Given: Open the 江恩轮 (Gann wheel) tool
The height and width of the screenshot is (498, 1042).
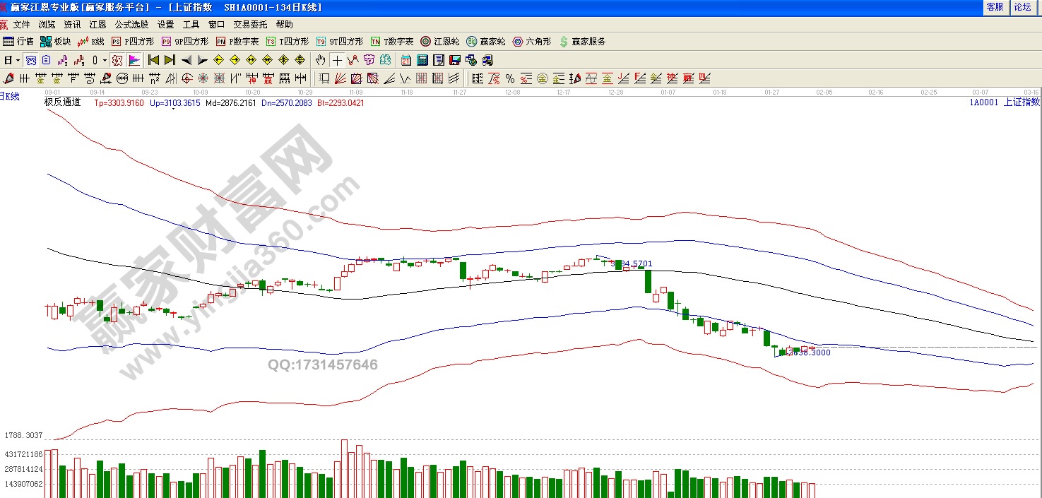Looking at the screenshot, I should [x=439, y=42].
